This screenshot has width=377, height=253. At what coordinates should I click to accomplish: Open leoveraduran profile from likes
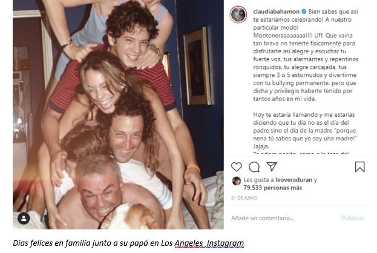coord(294,180)
